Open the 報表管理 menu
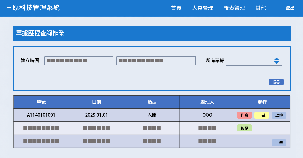Image resolution: width=303 pixels, height=158 pixels. [x=234, y=8]
